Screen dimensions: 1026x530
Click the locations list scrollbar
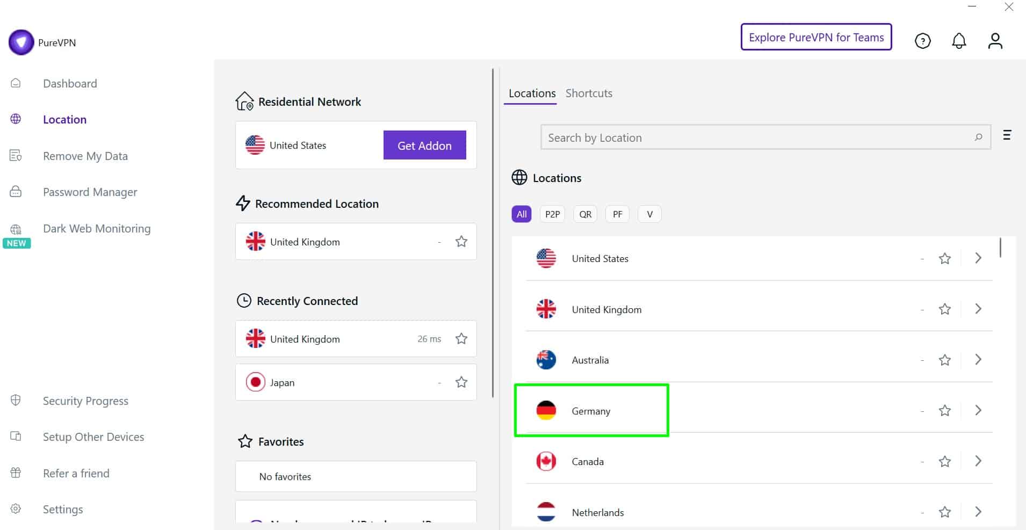1000,248
